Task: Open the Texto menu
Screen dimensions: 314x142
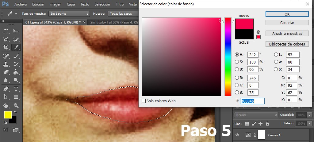Action: click(x=85, y=4)
